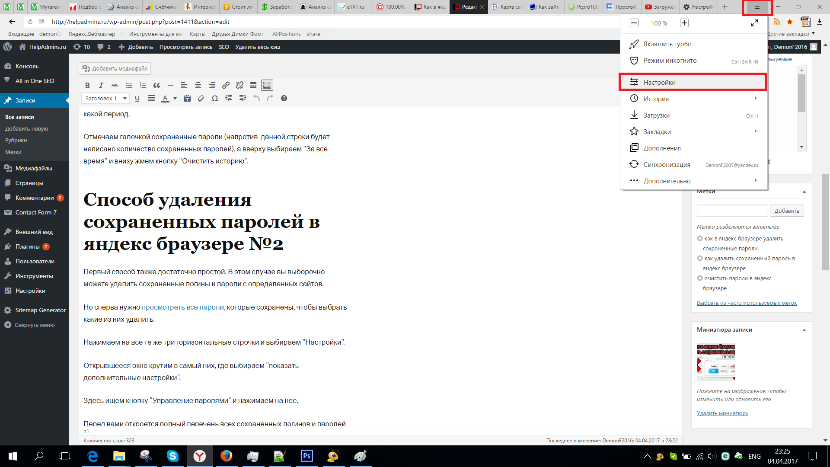Click the Redo icon in toolbar
Image resolution: width=830 pixels, height=467 pixels.
pyautogui.click(x=270, y=98)
